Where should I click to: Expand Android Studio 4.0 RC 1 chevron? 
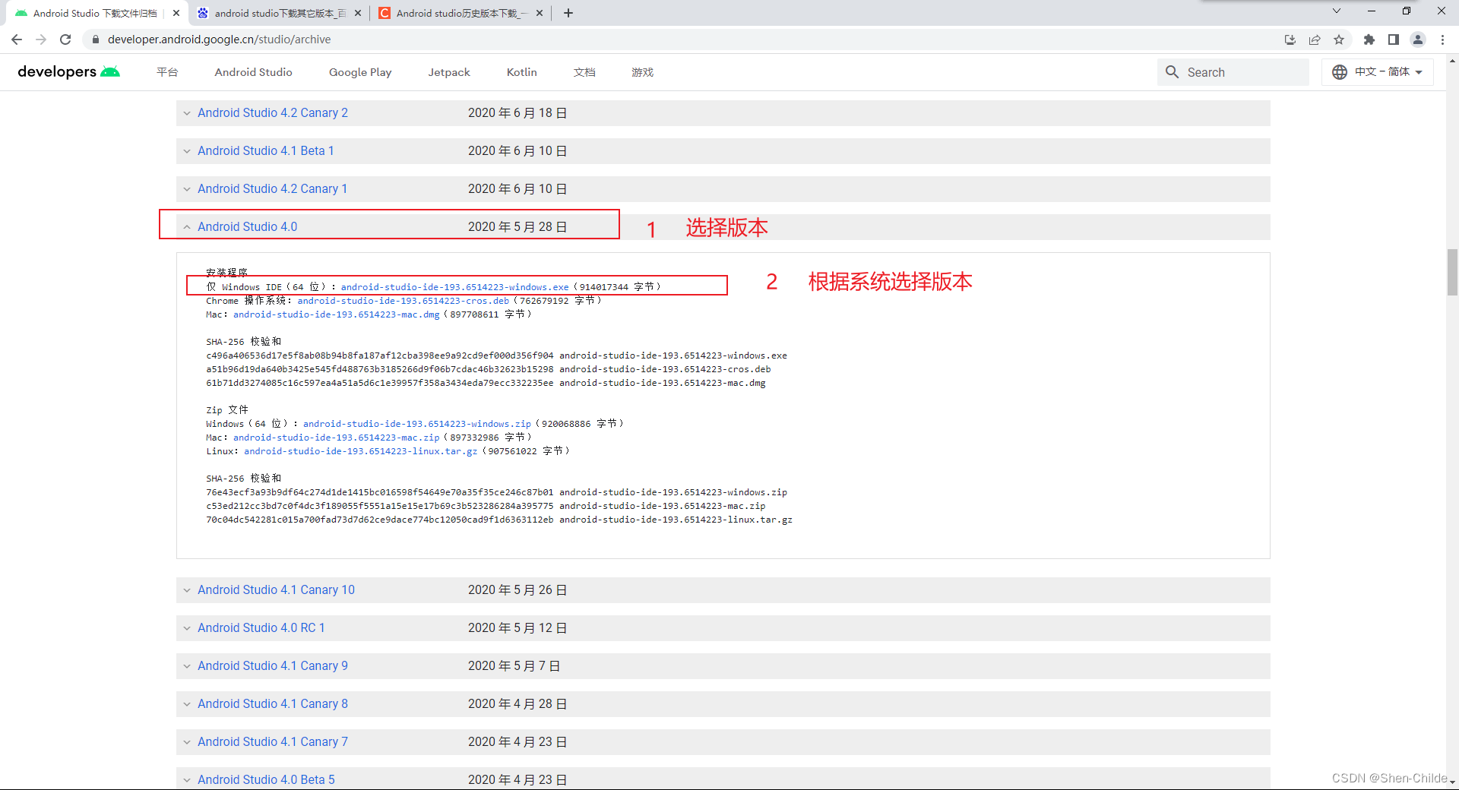point(187,628)
